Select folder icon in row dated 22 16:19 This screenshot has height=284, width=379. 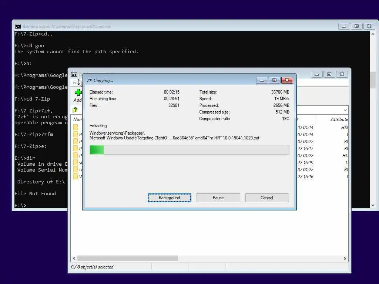coord(76,163)
